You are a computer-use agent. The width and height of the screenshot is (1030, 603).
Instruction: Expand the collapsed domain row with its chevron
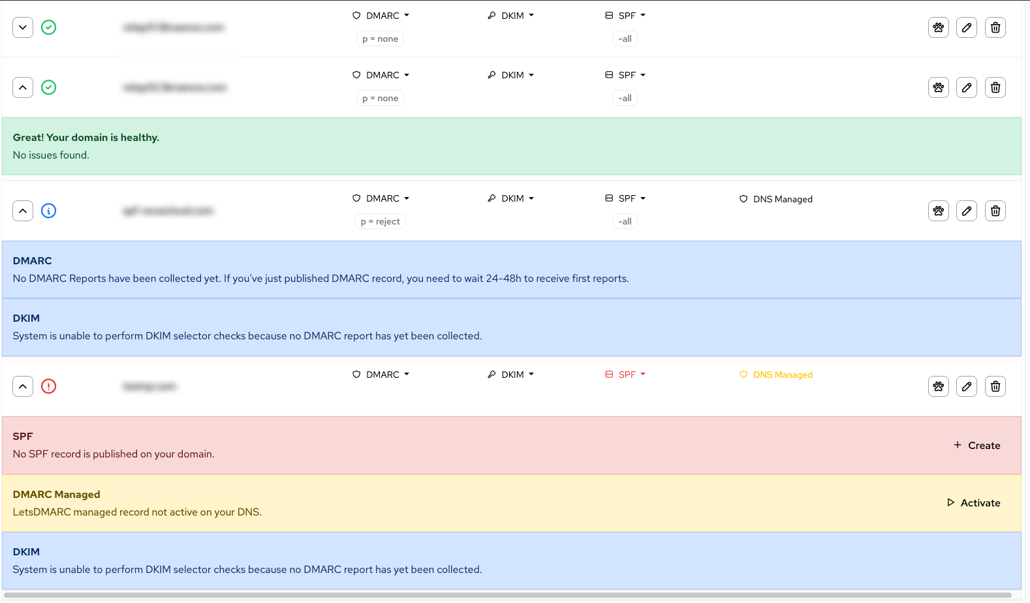point(23,27)
